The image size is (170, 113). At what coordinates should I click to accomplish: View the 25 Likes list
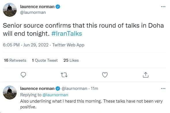coord(71,60)
